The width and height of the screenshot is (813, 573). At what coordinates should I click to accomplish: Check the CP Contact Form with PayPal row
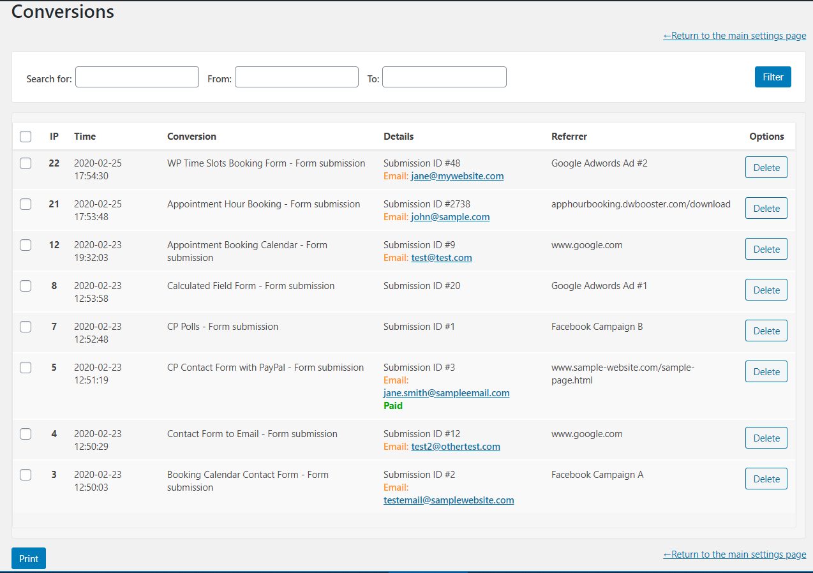(x=26, y=368)
